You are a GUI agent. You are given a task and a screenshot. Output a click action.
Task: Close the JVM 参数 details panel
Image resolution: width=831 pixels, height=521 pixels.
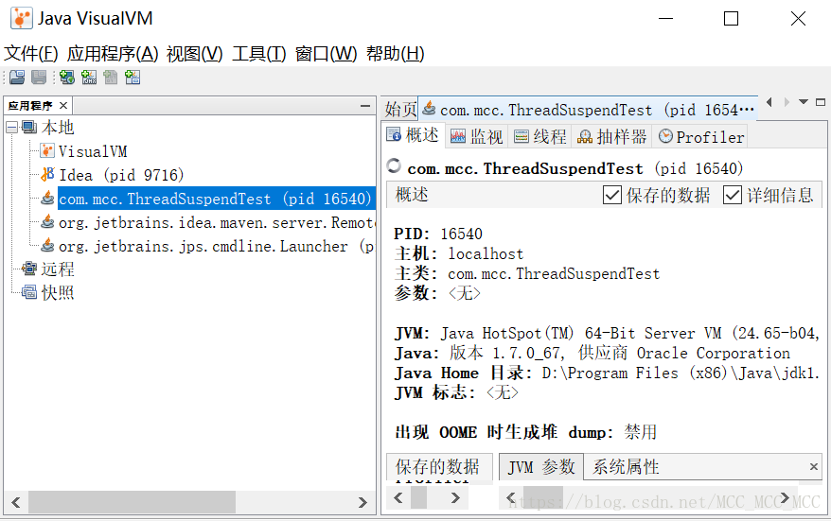coord(814,466)
